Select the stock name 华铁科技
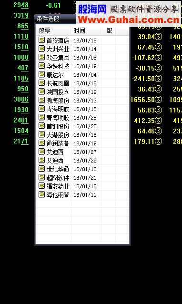Screen dimensions: 182x304 coord(58,66)
